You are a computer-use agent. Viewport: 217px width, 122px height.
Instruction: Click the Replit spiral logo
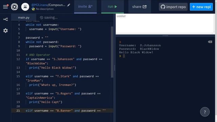click(x=14, y=7)
